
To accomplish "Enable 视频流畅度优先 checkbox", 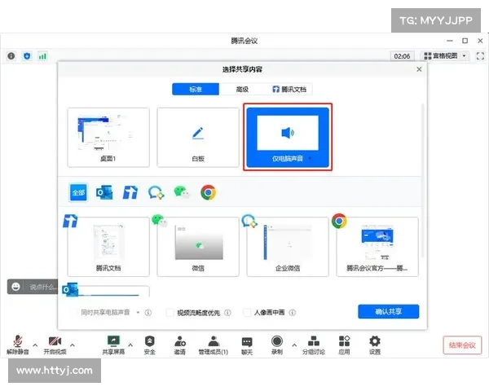I will pyautogui.click(x=170, y=313).
